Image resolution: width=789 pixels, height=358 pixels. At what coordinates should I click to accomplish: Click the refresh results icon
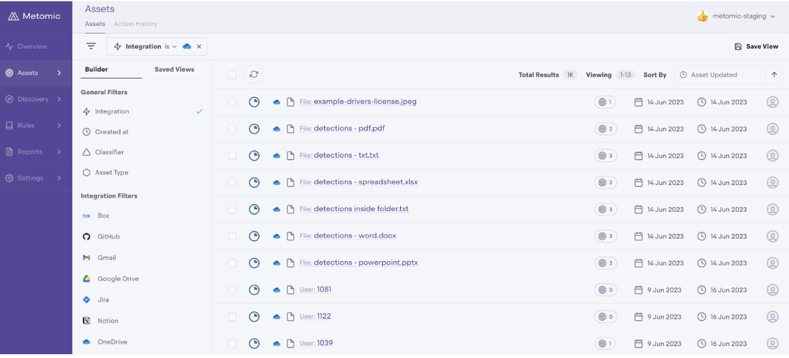click(254, 74)
